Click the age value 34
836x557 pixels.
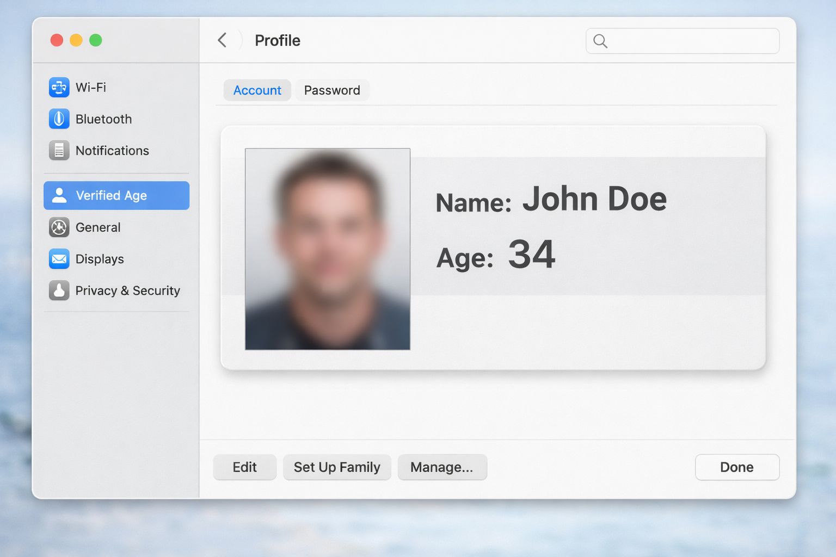(532, 254)
